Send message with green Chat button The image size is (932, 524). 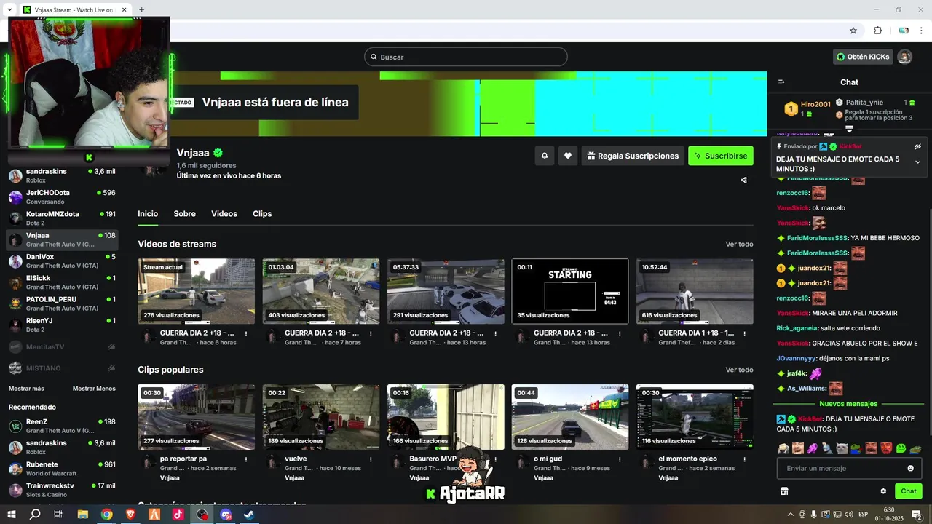coord(908,491)
